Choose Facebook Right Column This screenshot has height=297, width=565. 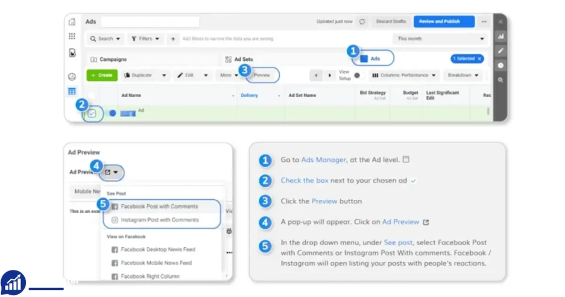pos(150,277)
